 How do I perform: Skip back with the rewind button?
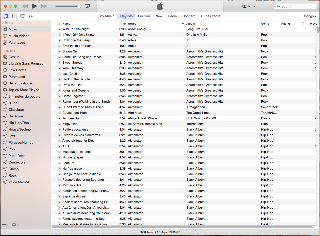(25, 6)
